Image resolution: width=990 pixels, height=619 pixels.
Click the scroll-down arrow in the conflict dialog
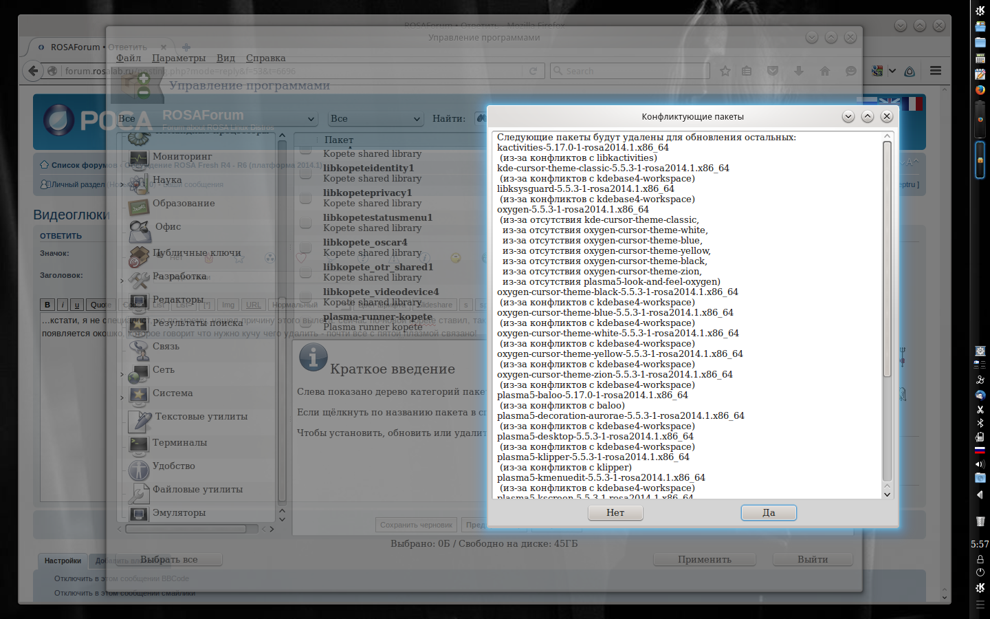pyautogui.click(x=887, y=494)
